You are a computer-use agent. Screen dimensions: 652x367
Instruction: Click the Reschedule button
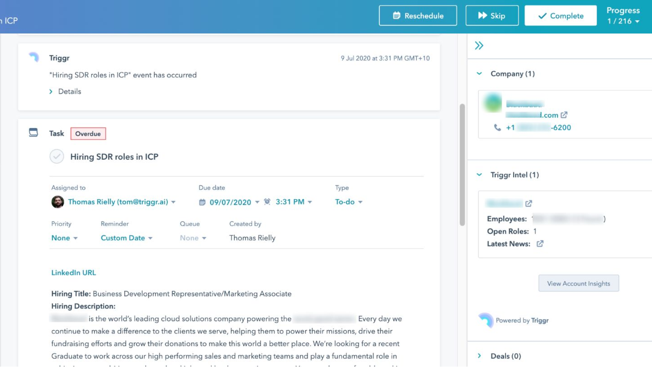pos(418,15)
